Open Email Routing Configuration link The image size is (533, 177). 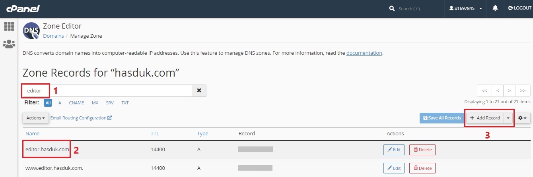coord(81,118)
